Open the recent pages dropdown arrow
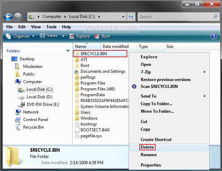222x171 pixels. [x=25, y=17]
